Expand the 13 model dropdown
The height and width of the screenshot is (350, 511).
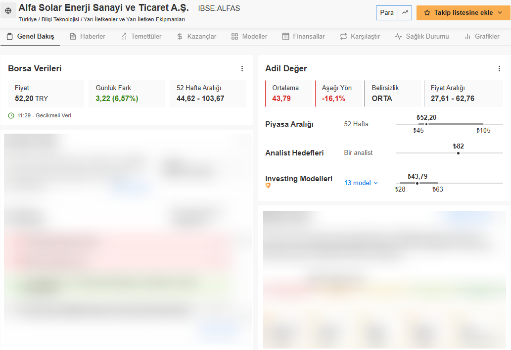coord(361,183)
